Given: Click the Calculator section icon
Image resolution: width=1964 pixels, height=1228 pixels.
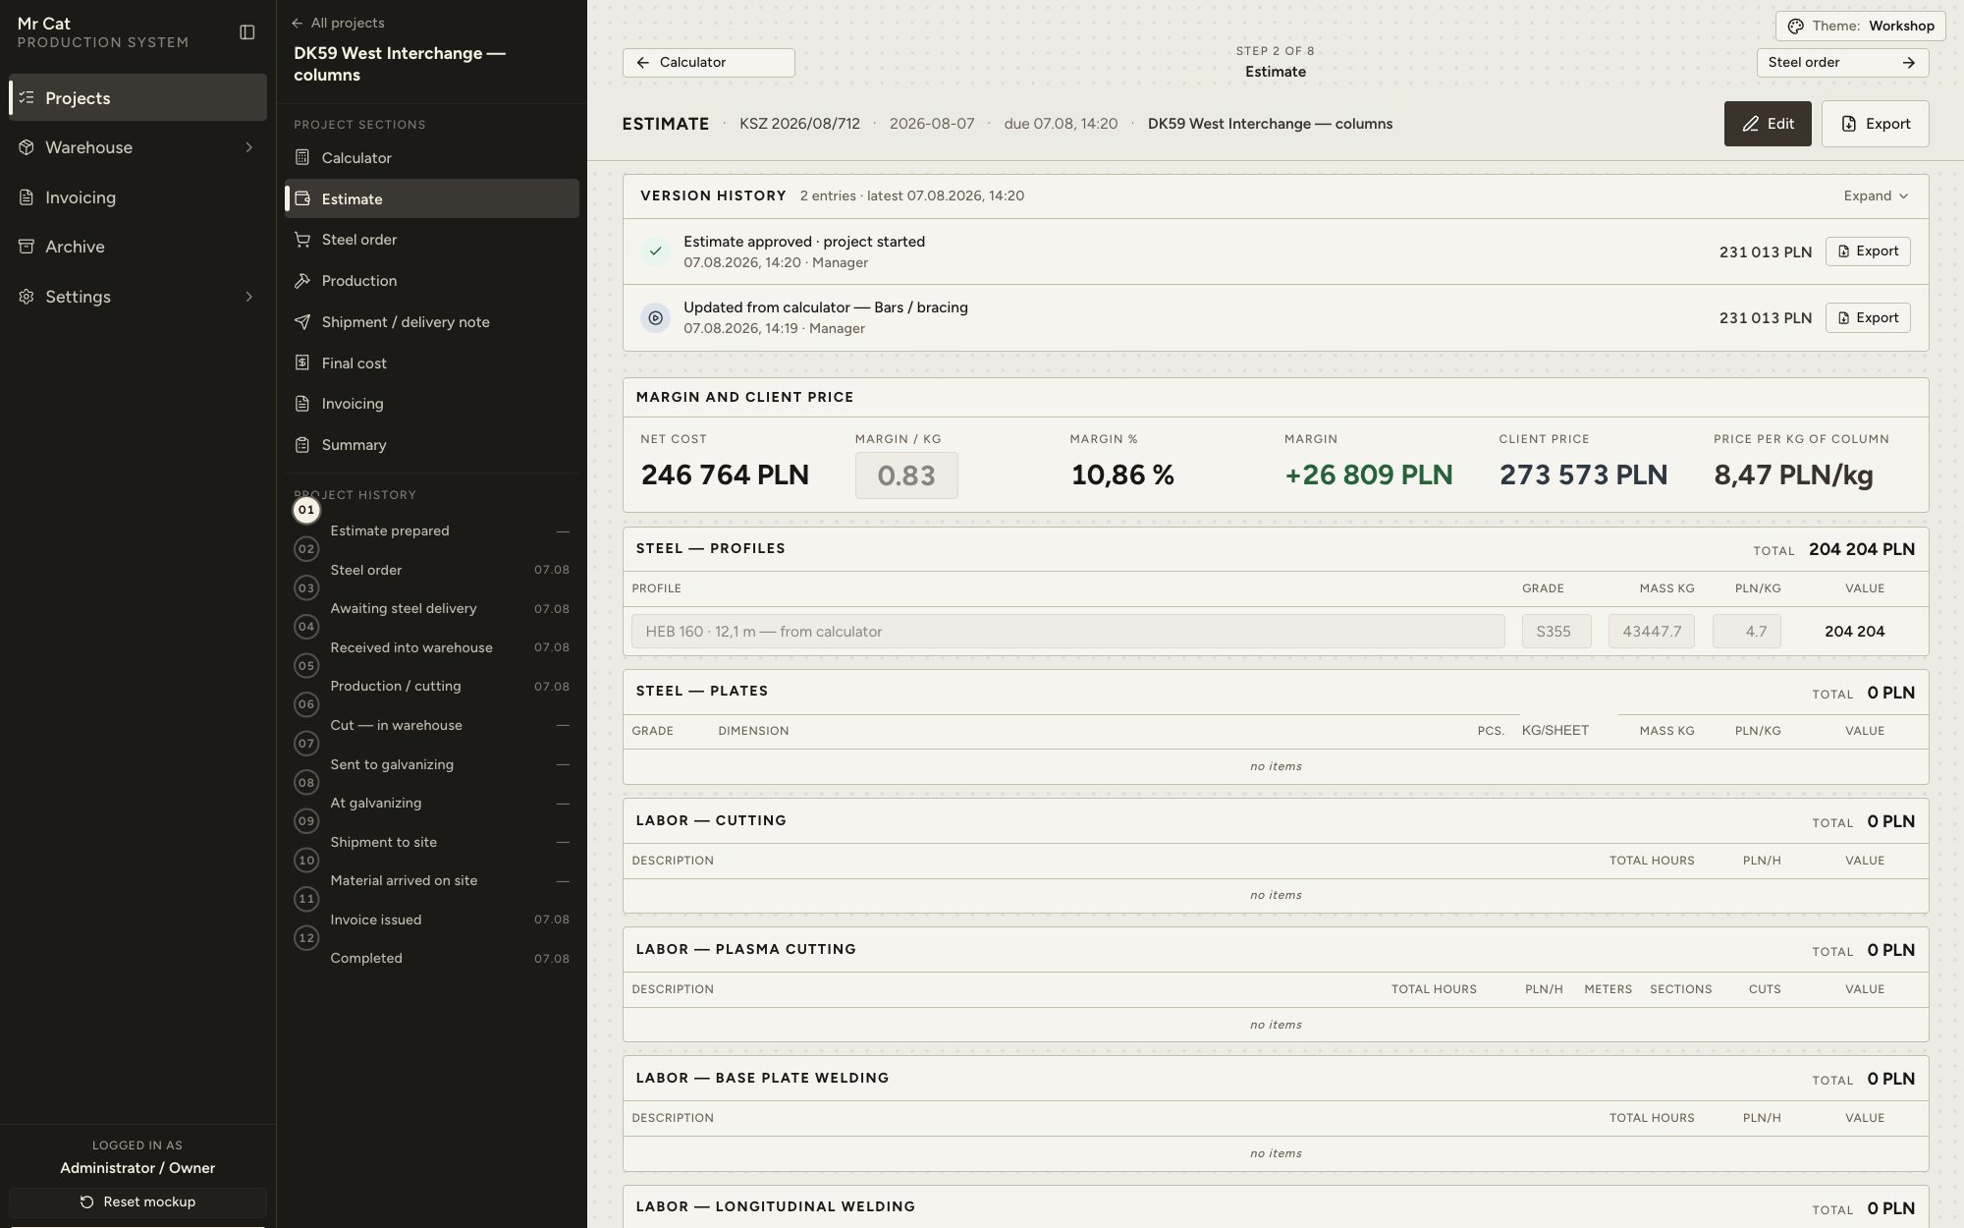Looking at the screenshot, I should 302,157.
